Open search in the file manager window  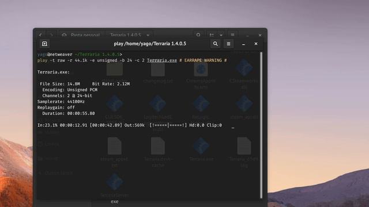tap(198, 35)
